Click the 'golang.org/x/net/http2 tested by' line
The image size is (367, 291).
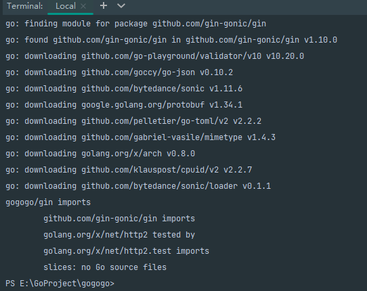pos(119,235)
